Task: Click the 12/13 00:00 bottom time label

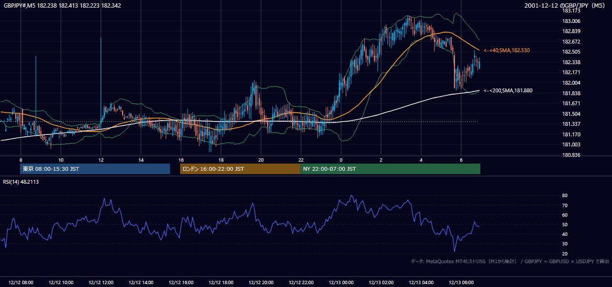Action: click(341, 283)
